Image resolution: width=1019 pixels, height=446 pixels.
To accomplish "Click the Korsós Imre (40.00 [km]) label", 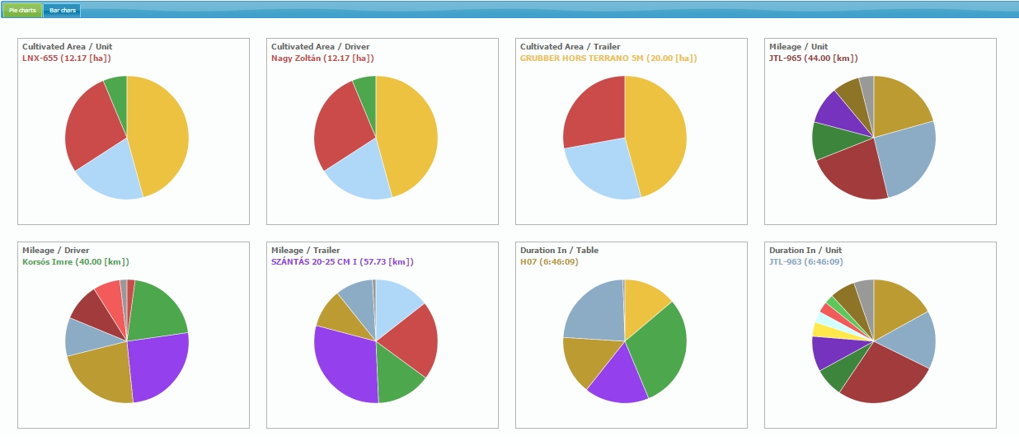I will pyautogui.click(x=76, y=262).
